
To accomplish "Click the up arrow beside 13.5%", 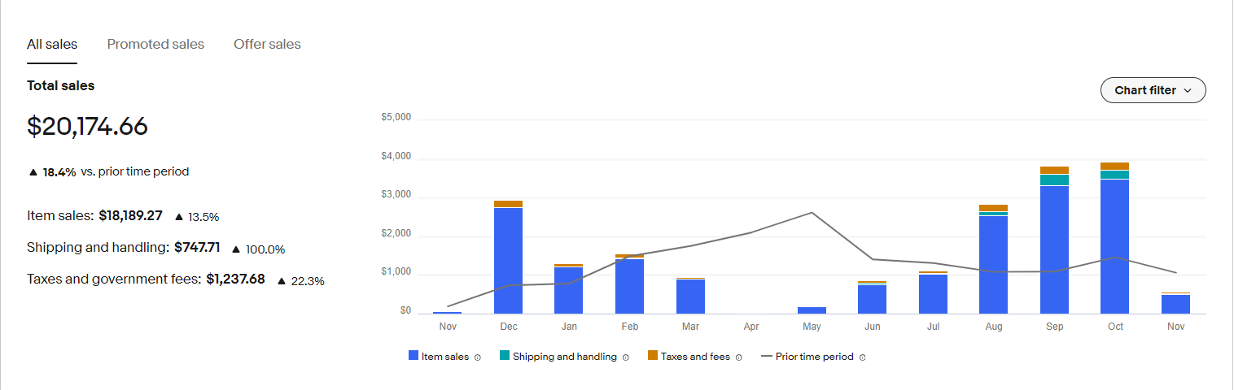I will (179, 216).
